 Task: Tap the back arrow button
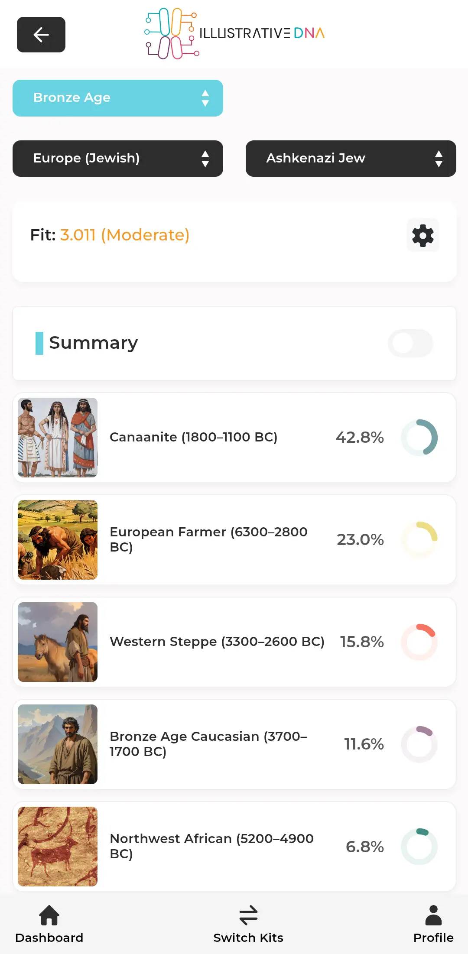pos(41,35)
